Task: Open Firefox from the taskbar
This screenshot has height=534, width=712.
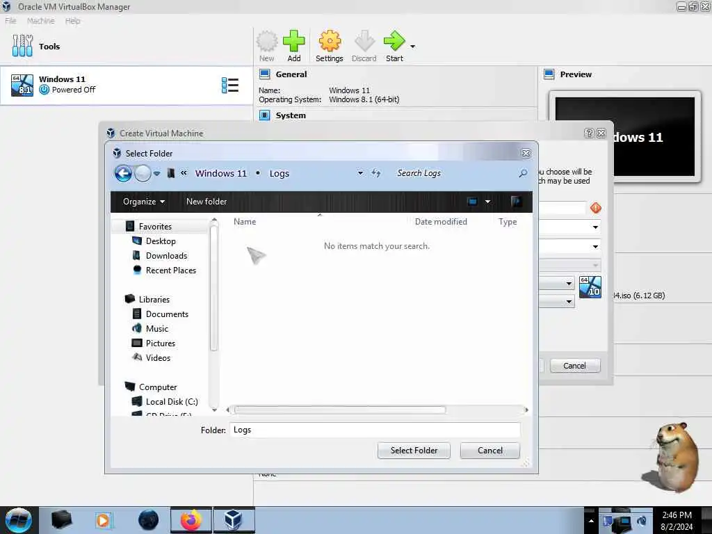Action: (x=191, y=520)
